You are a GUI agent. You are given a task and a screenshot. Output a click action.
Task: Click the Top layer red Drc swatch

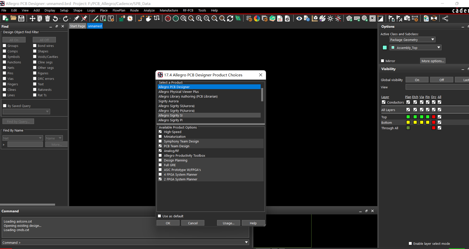point(434,117)
